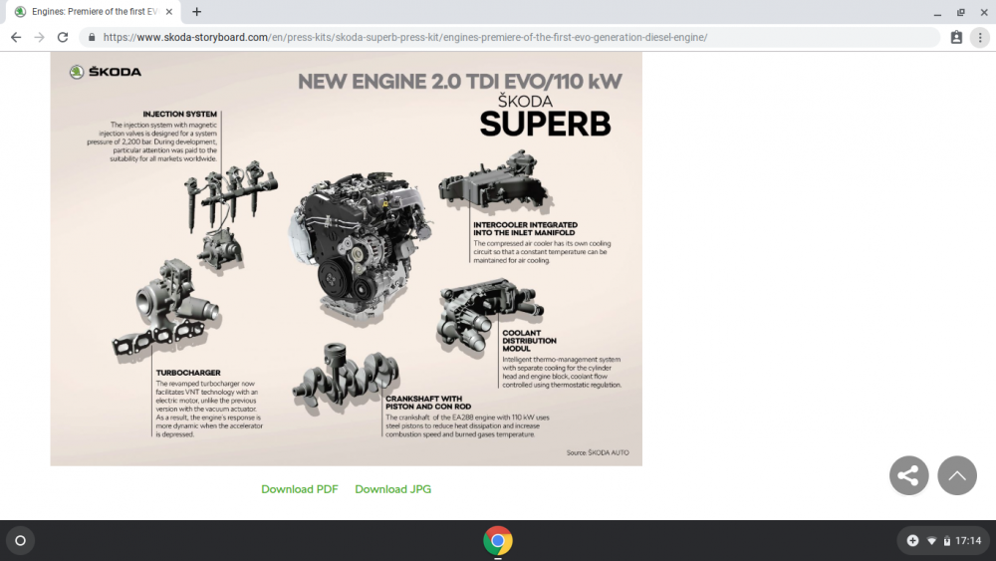This screenshot has width=996, height=561.
Task: Click Chrome icon on the shelf
Action: pos(498,541)
